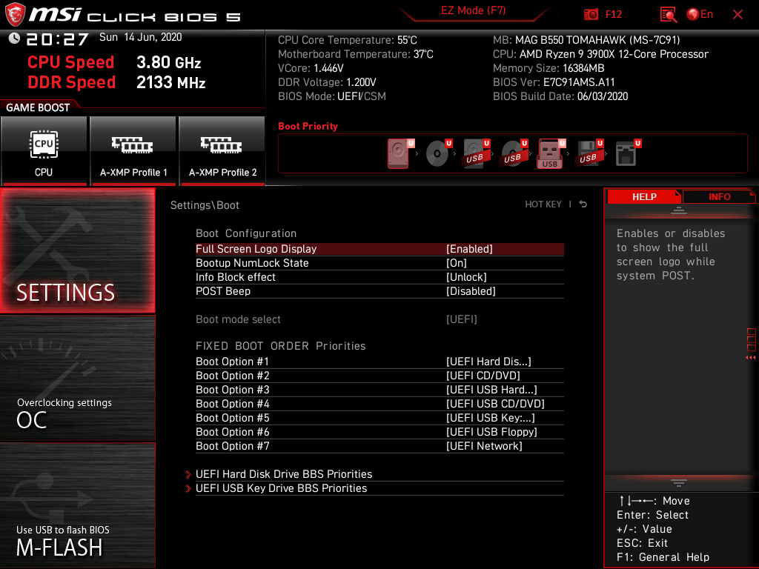Click the back arrow beside HOT KEY
Viewport: 759px width, 569px height.
point(583,204)
